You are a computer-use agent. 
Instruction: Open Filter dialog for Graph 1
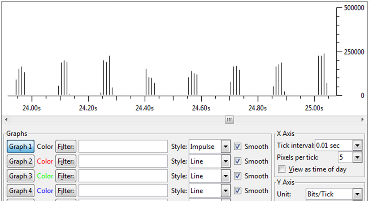coord(65,146)
